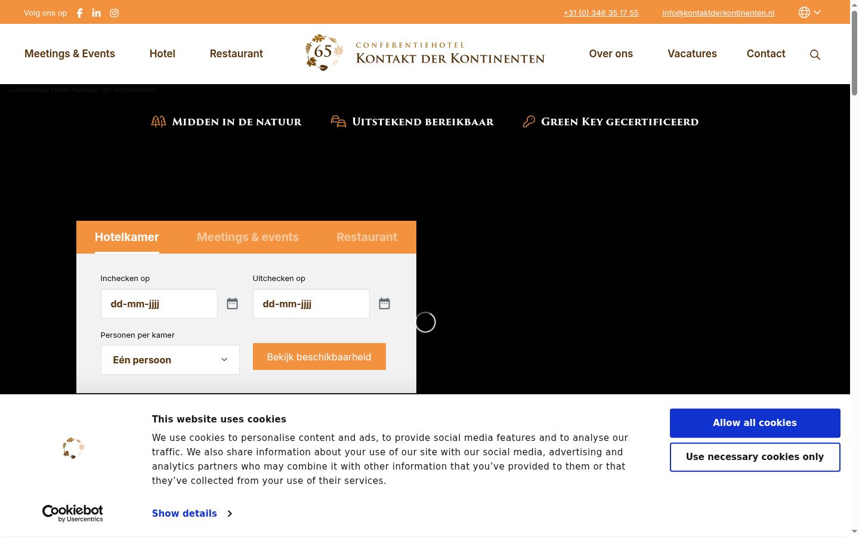This screenshot has width=859, height=537.
Task: Click the globe language icon
Action: point(804,13)
